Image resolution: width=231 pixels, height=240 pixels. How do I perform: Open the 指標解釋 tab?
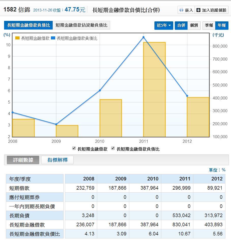(x=57, y=160)
